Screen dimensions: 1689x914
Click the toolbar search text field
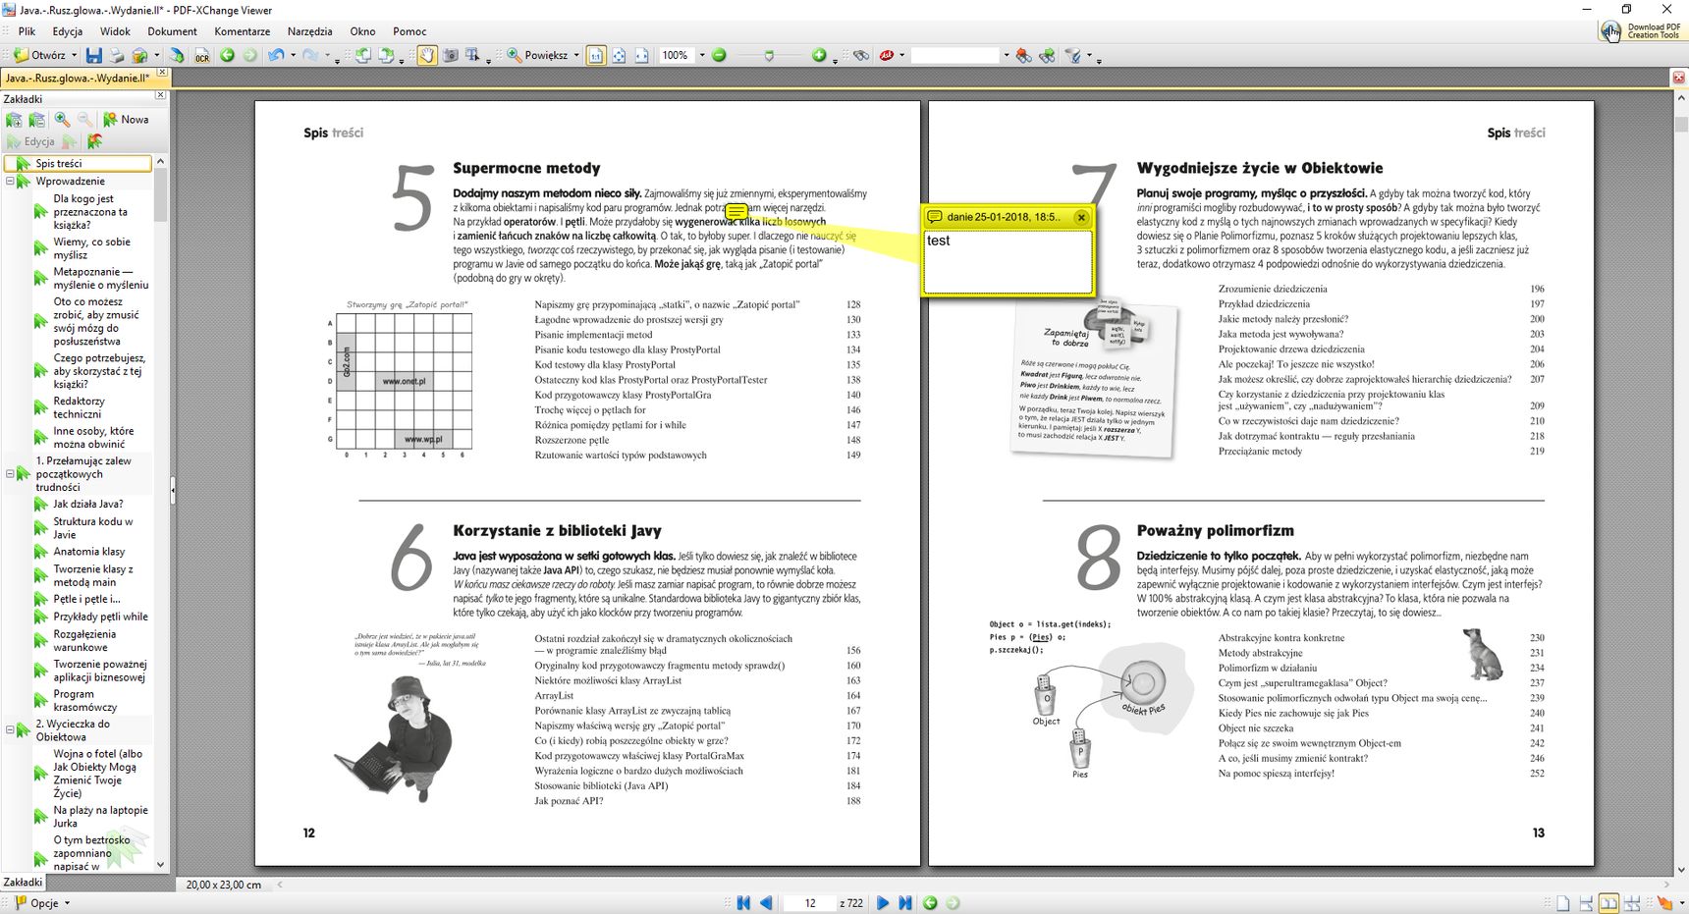[954, 55]
